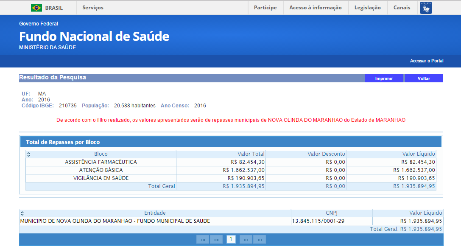Go to next page of results
This screenshot has height=247, width=461.
[x=246, y=240]
